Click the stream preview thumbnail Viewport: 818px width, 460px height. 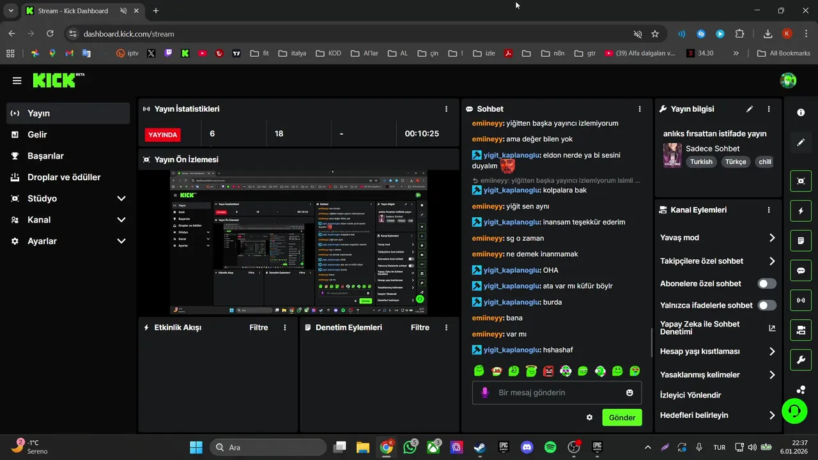coord(298,242)
